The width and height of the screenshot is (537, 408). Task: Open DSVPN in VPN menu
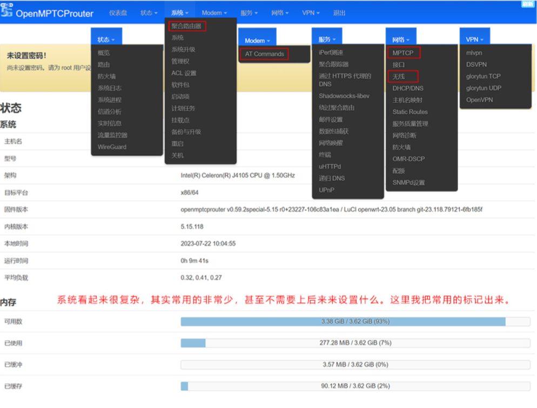(x=476, y=65)
